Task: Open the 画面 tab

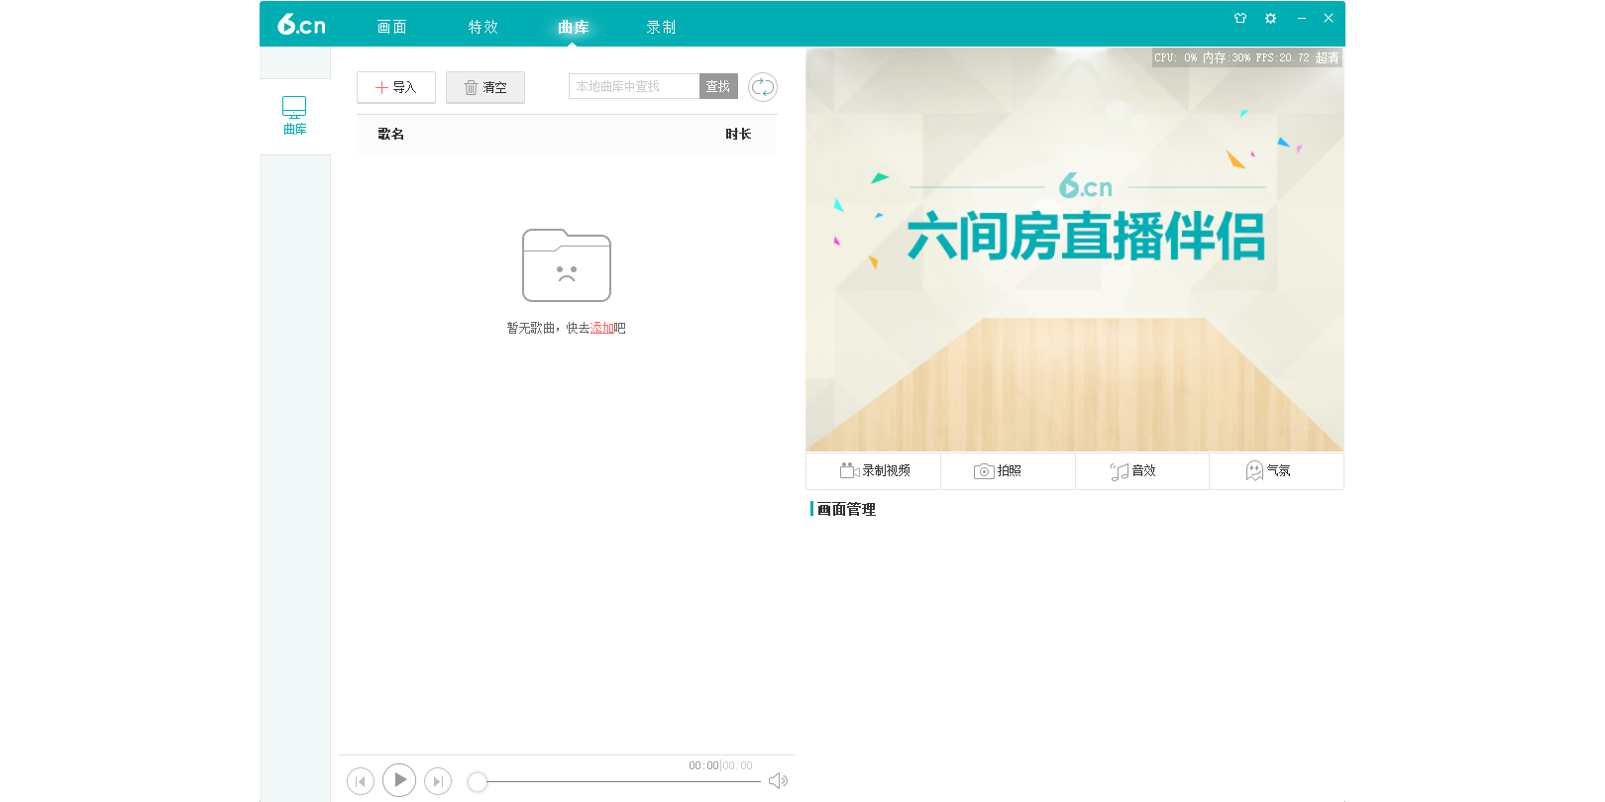Action: coord(391,27)
